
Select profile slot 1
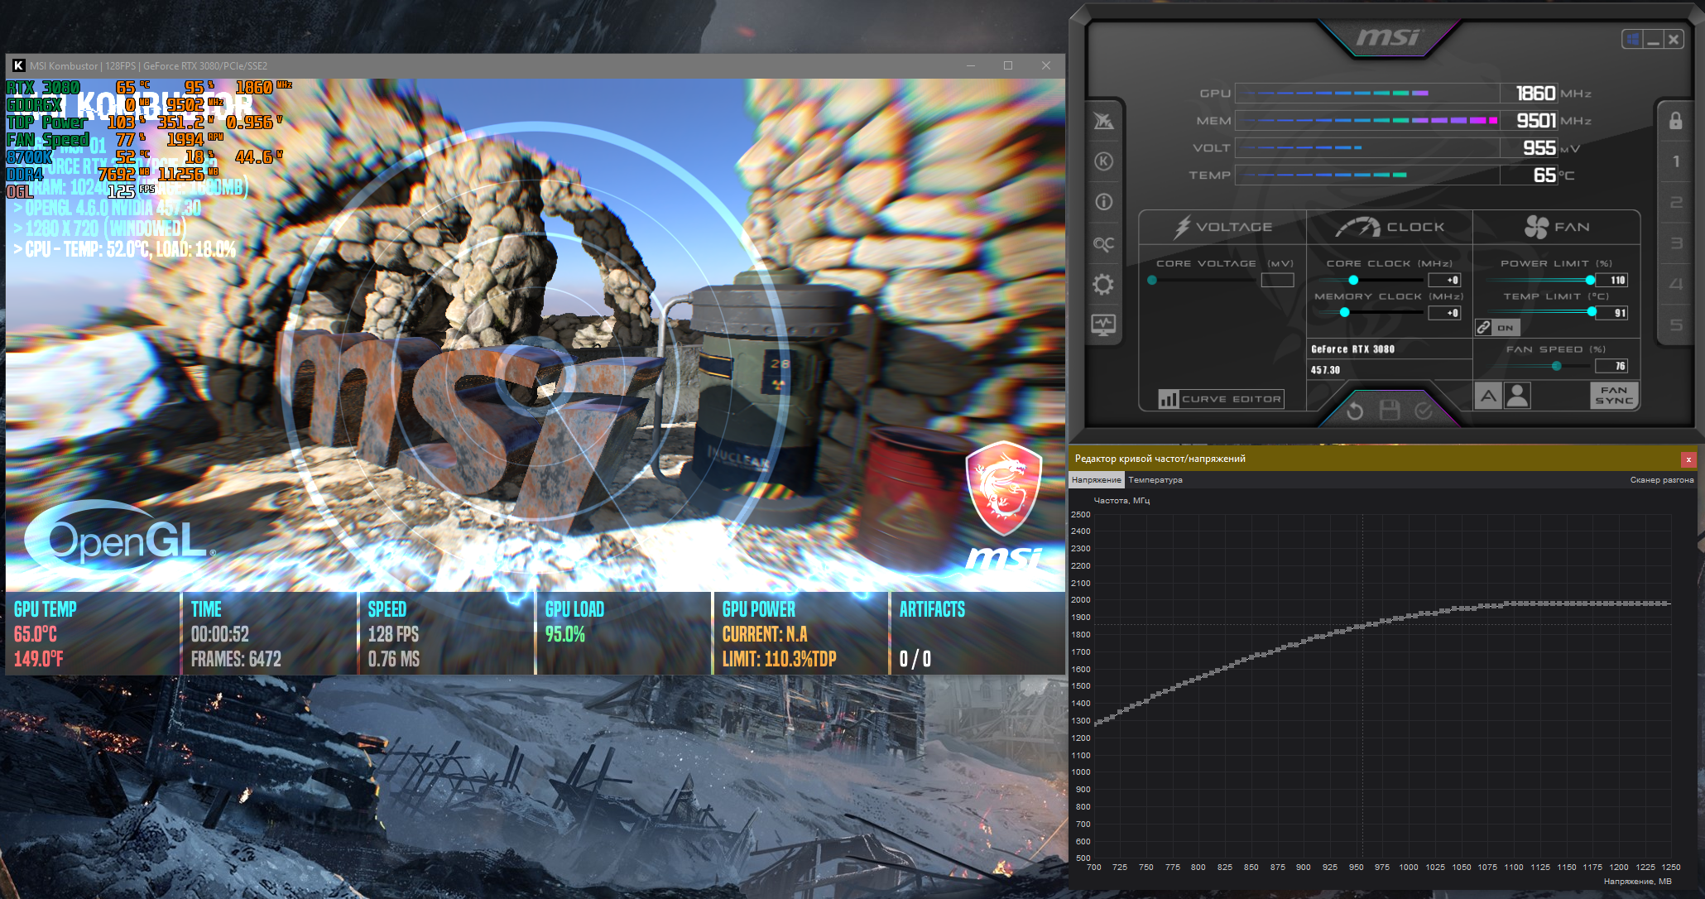click(x=1676, y=161)
